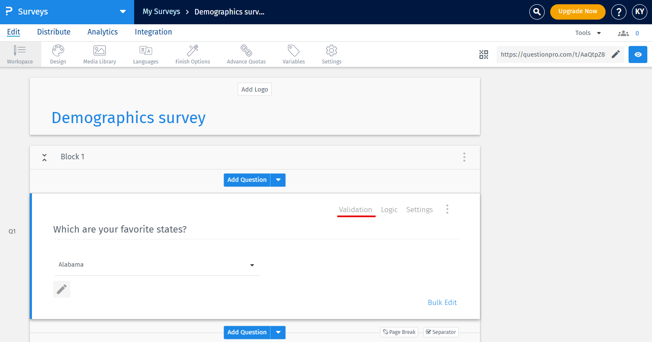Switch to the Analytics tab
652x342 pixels.
coord(102,32)
